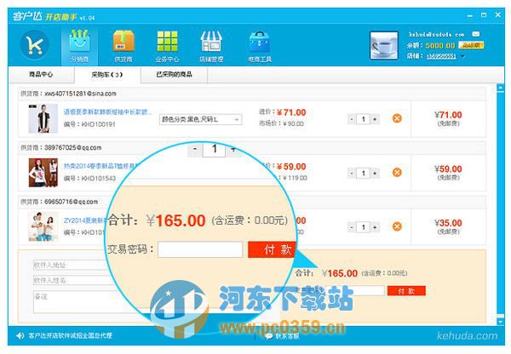The image size is (511, 354).
Task: Open the 热卖2014 product title link
Action: pyautogui.click(x=100, y=166)
